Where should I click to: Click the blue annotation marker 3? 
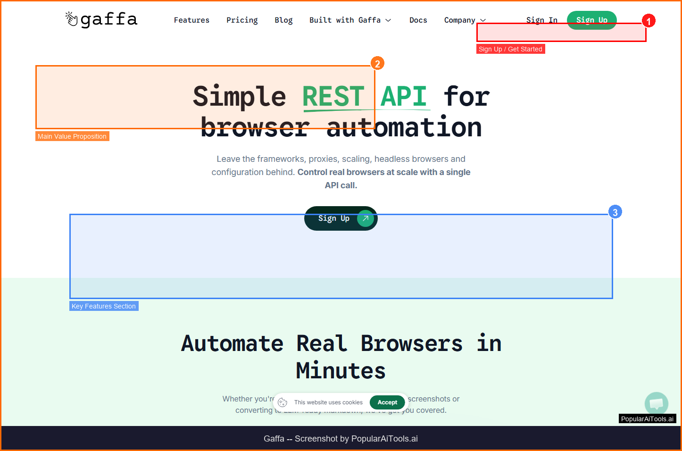pyautogui.click(x=615, y=212)
